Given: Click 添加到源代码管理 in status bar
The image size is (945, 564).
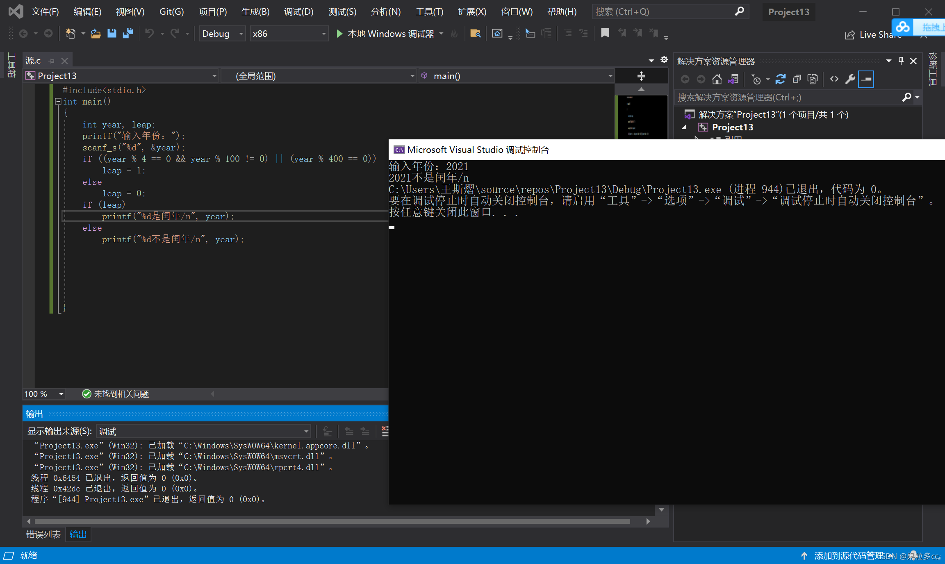Looking at the screenshot, I should pos(849,555).
